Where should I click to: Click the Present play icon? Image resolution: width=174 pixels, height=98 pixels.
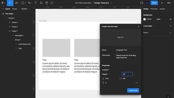tap(162, 3)
